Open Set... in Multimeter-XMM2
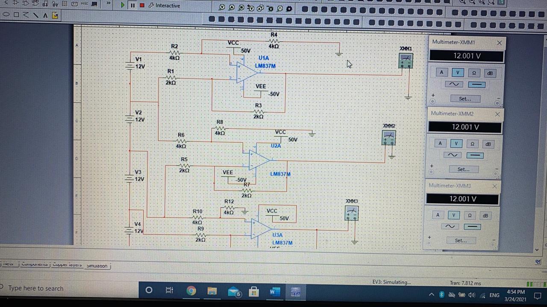The image size is (547, 307). pyautogui.click(x=463, y=169)
